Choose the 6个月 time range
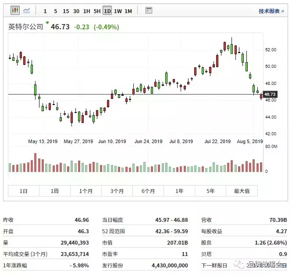This screenshot has width=292, height=277. 148,191
